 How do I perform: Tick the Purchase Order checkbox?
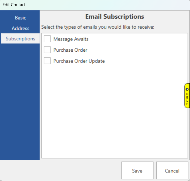coord(47,50)
